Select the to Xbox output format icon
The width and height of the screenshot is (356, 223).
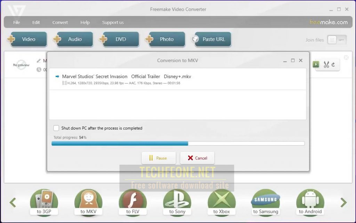coord(221,203)
